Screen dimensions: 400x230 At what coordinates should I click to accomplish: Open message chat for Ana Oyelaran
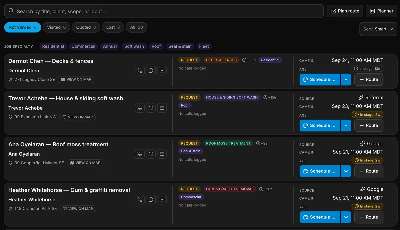pyautogui.click(x=151, y=154)
